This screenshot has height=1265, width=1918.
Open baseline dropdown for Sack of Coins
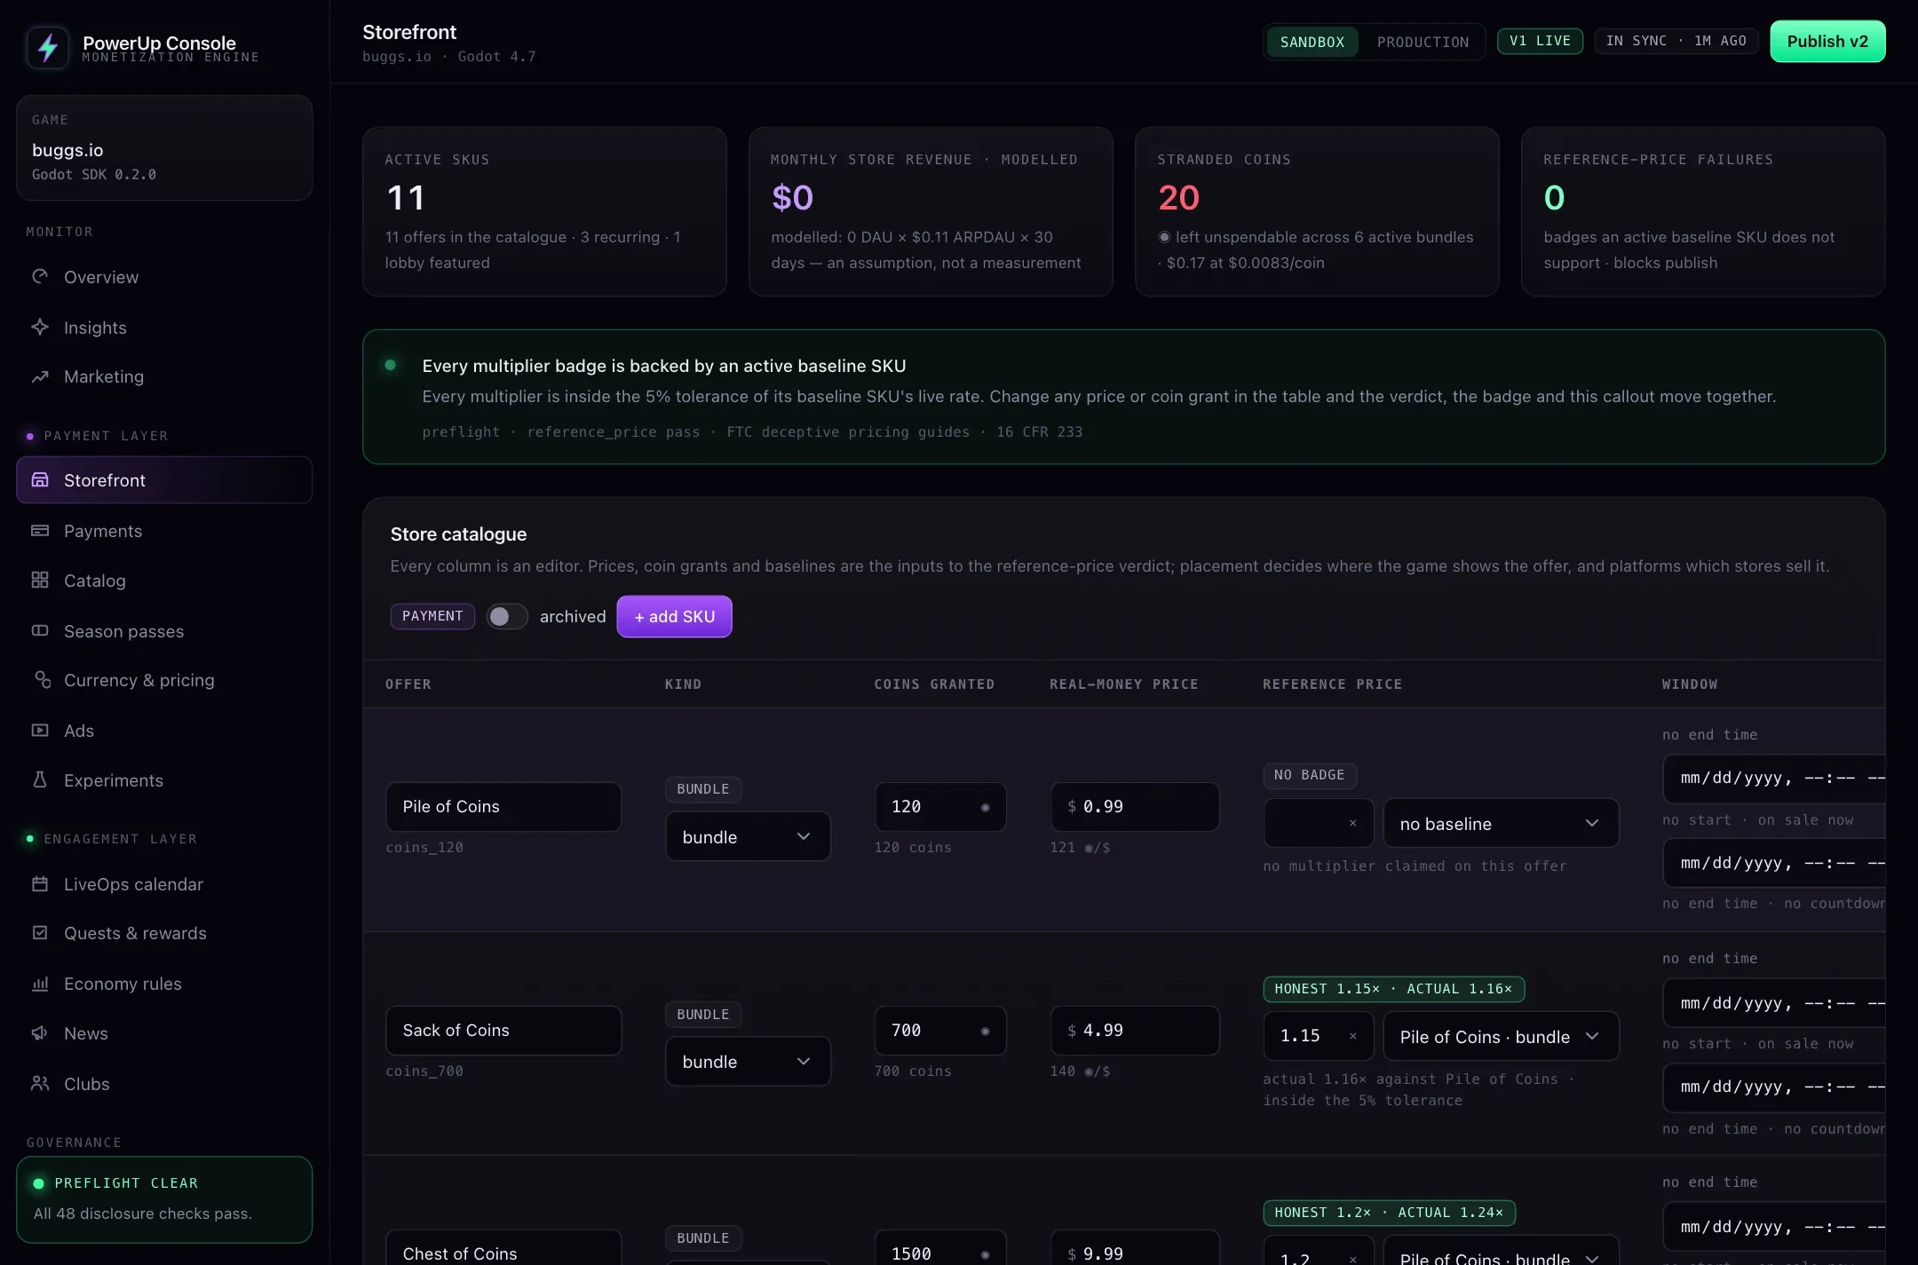tap(1501, 1037)
